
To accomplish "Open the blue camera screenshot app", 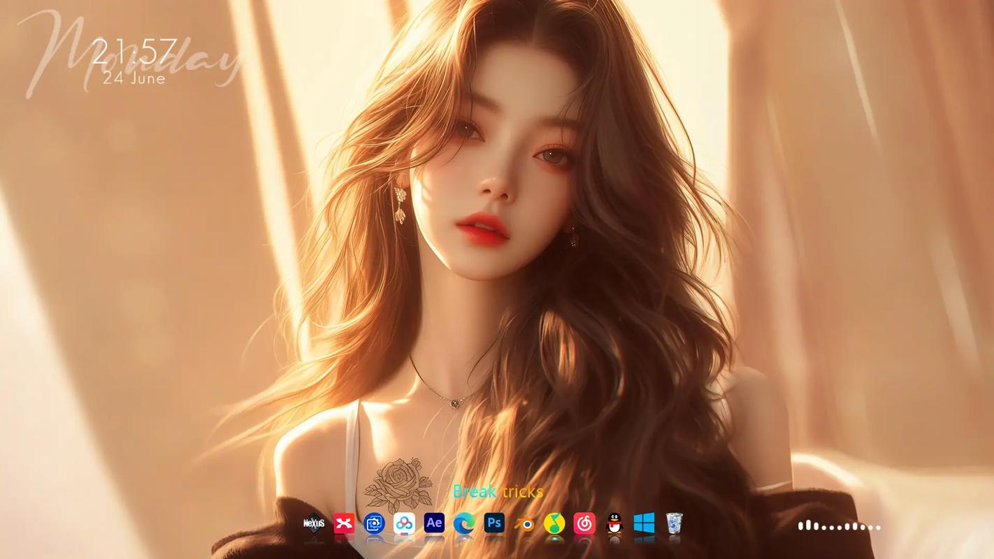I will [x=374, y=523].
